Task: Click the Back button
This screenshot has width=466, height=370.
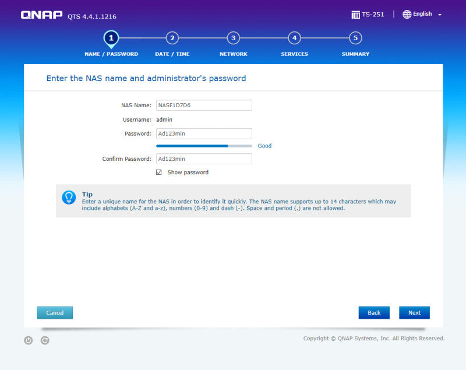Action: tap(374, 313)
